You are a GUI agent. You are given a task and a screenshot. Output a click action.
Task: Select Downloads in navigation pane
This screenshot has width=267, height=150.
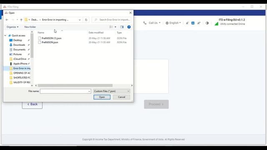coord(19,45)
